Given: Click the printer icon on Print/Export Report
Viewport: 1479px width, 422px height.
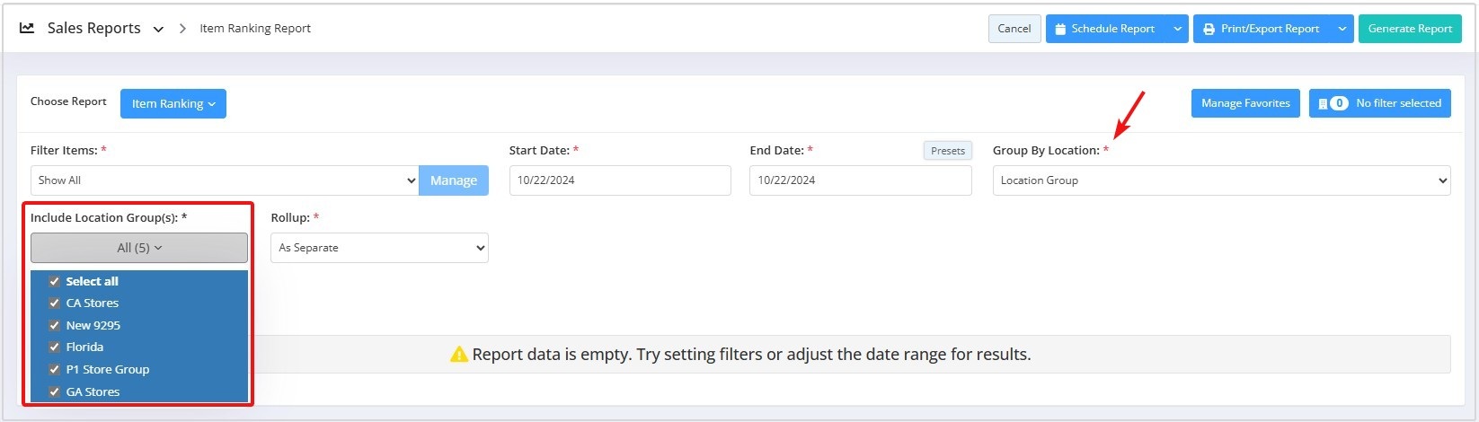Looking at the screenshot, I should tap(1209, 29).
